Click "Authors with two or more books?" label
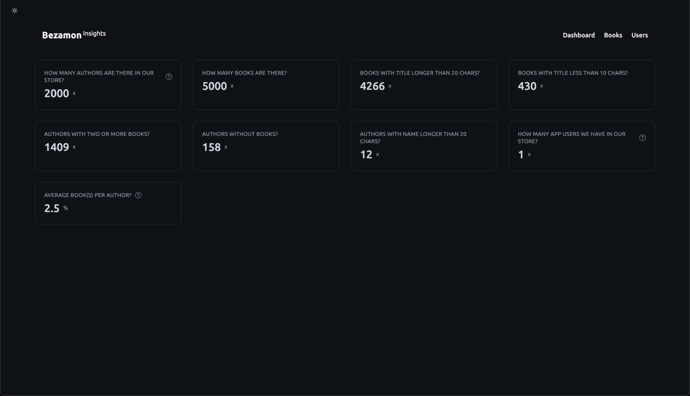Image resolution: width=690 pixels, height=396 pixels. point(97,134)
